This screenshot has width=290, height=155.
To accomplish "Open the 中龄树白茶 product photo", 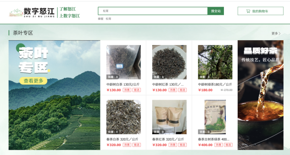I will point(124,62).
